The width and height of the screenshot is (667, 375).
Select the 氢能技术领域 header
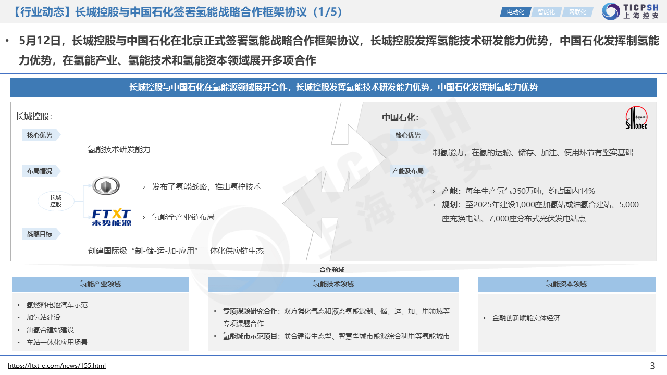(333, 284)
